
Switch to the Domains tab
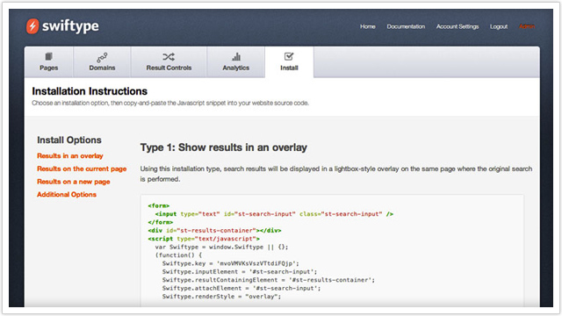coord(102,62)
